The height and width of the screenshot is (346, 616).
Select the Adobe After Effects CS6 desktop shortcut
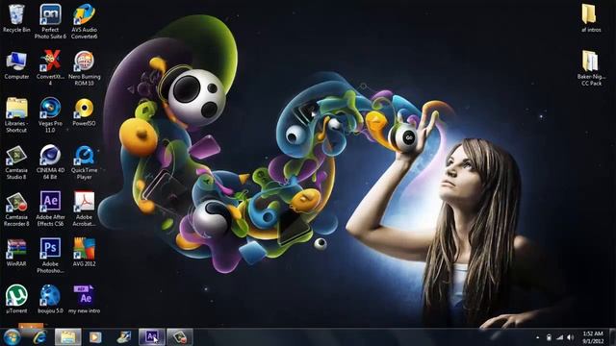coord(50,210)
